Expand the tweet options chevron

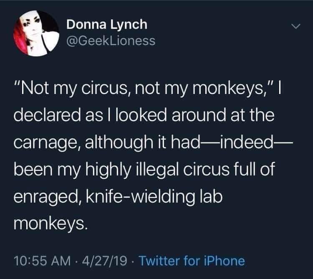[x=295, y=26]
